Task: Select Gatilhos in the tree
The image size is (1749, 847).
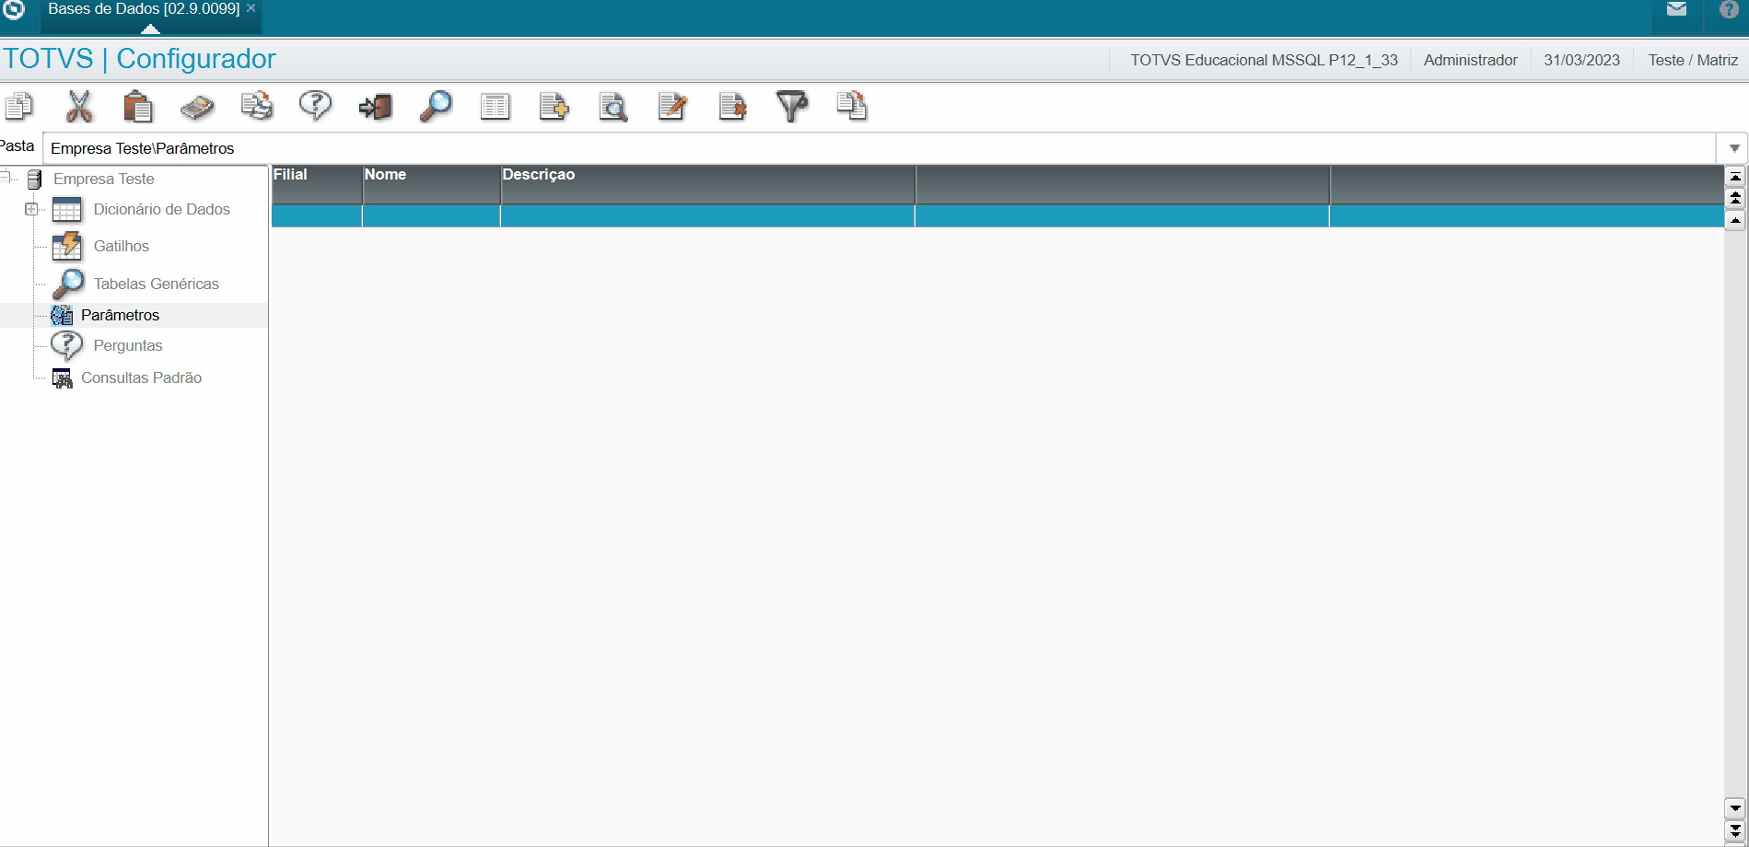Action: (x=122, y=246)
